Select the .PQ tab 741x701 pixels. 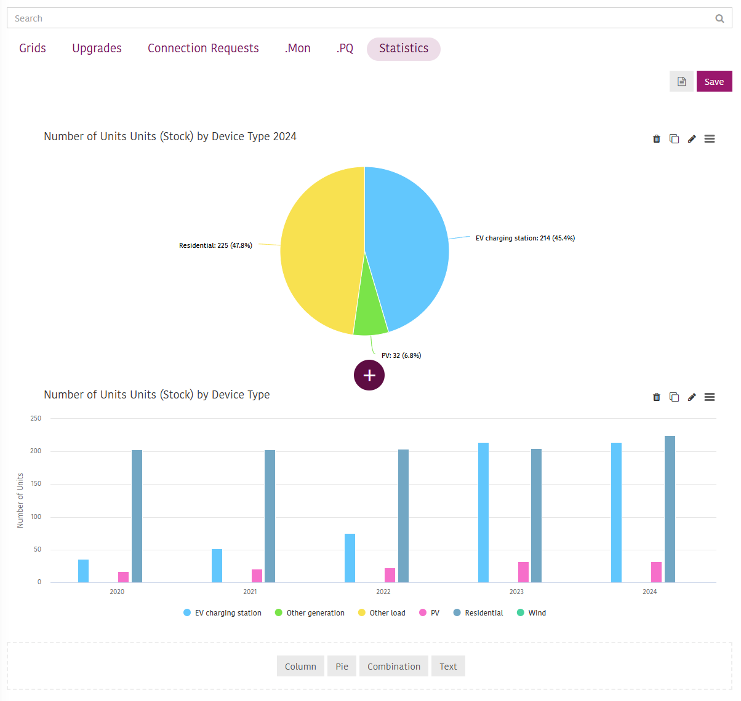[345, 49]
